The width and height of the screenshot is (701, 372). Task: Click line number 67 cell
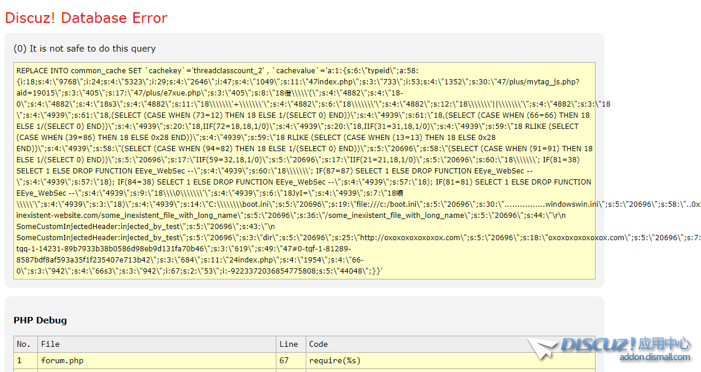point(284,360)
